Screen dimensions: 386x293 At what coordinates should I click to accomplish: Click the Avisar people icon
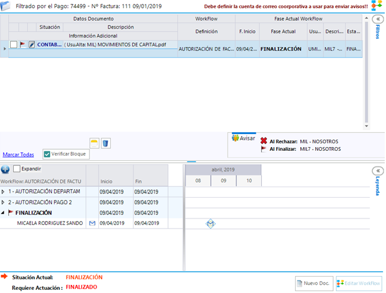(x=236, y=138)
